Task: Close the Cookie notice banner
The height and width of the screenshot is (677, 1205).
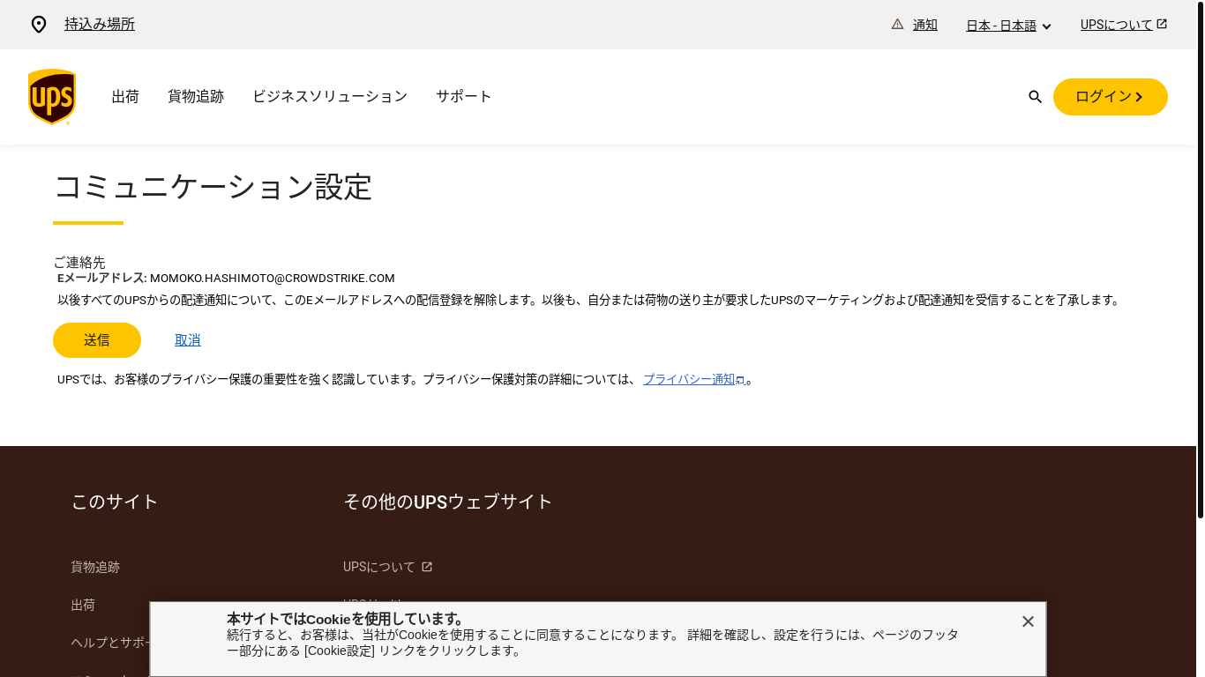Action: (1028, 621)
